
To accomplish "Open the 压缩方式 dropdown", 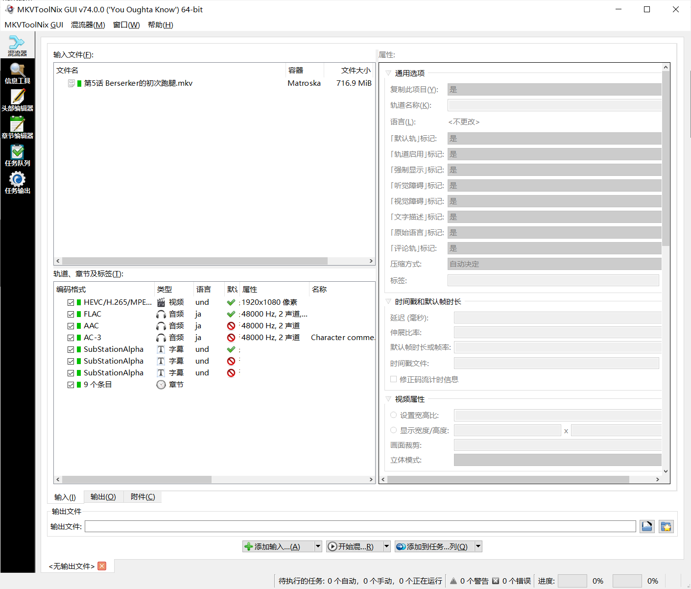I will (554, 264).
